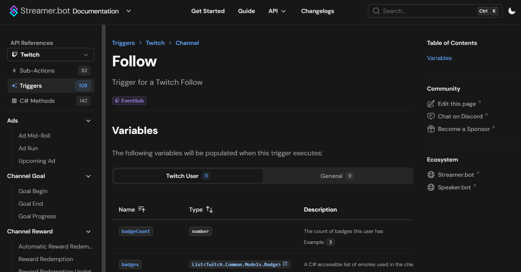Open the documentation version dropdown chevron

tap(129, 11)
